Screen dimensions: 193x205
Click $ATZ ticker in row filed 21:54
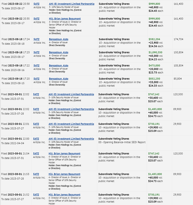pos(36,153)
